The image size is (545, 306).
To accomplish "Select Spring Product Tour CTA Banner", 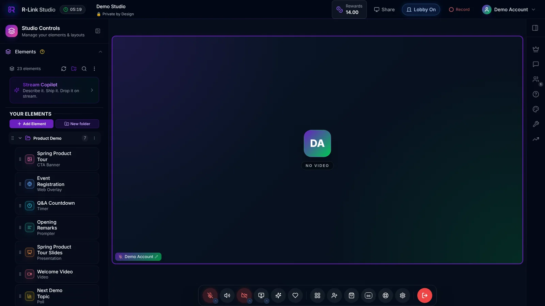I will (57, 159).
